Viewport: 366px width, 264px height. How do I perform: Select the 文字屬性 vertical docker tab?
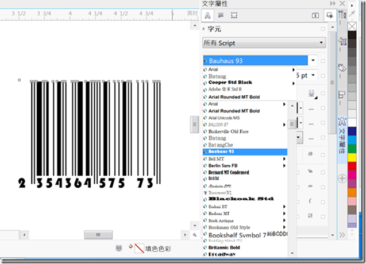coord(342,139)
